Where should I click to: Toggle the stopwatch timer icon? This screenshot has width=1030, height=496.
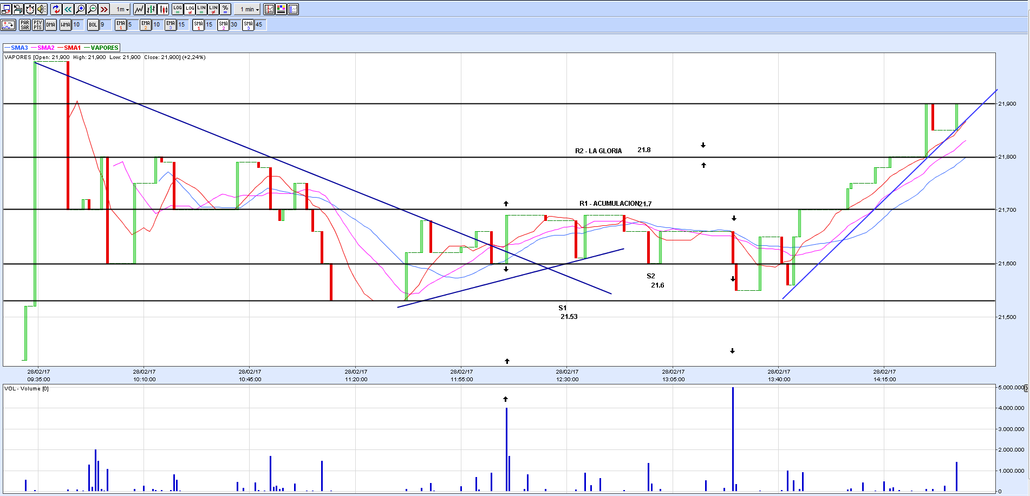[30, 9]
